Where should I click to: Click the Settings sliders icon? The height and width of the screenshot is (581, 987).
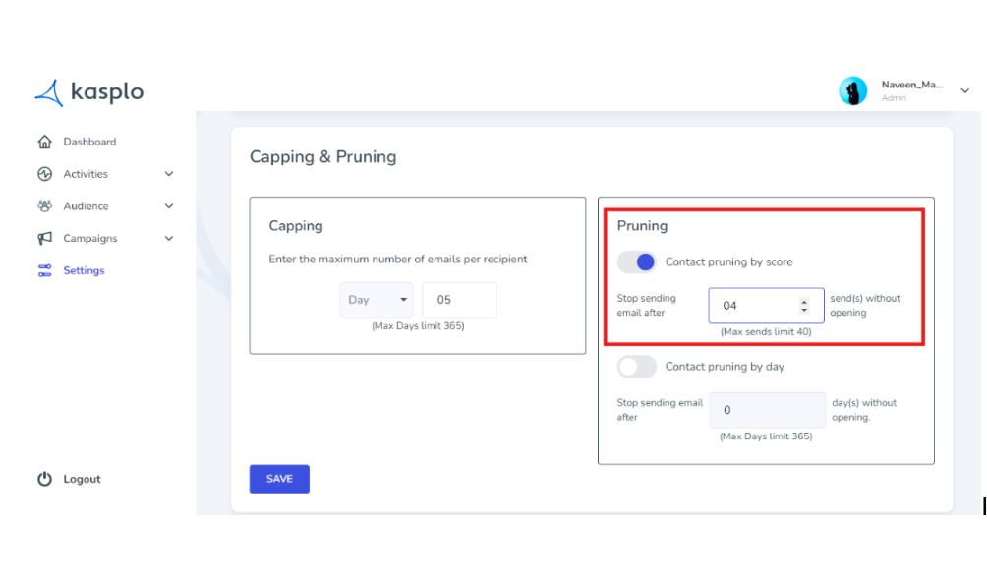pos(44,270)
